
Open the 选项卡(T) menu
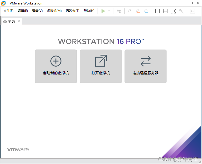[73, 11]
